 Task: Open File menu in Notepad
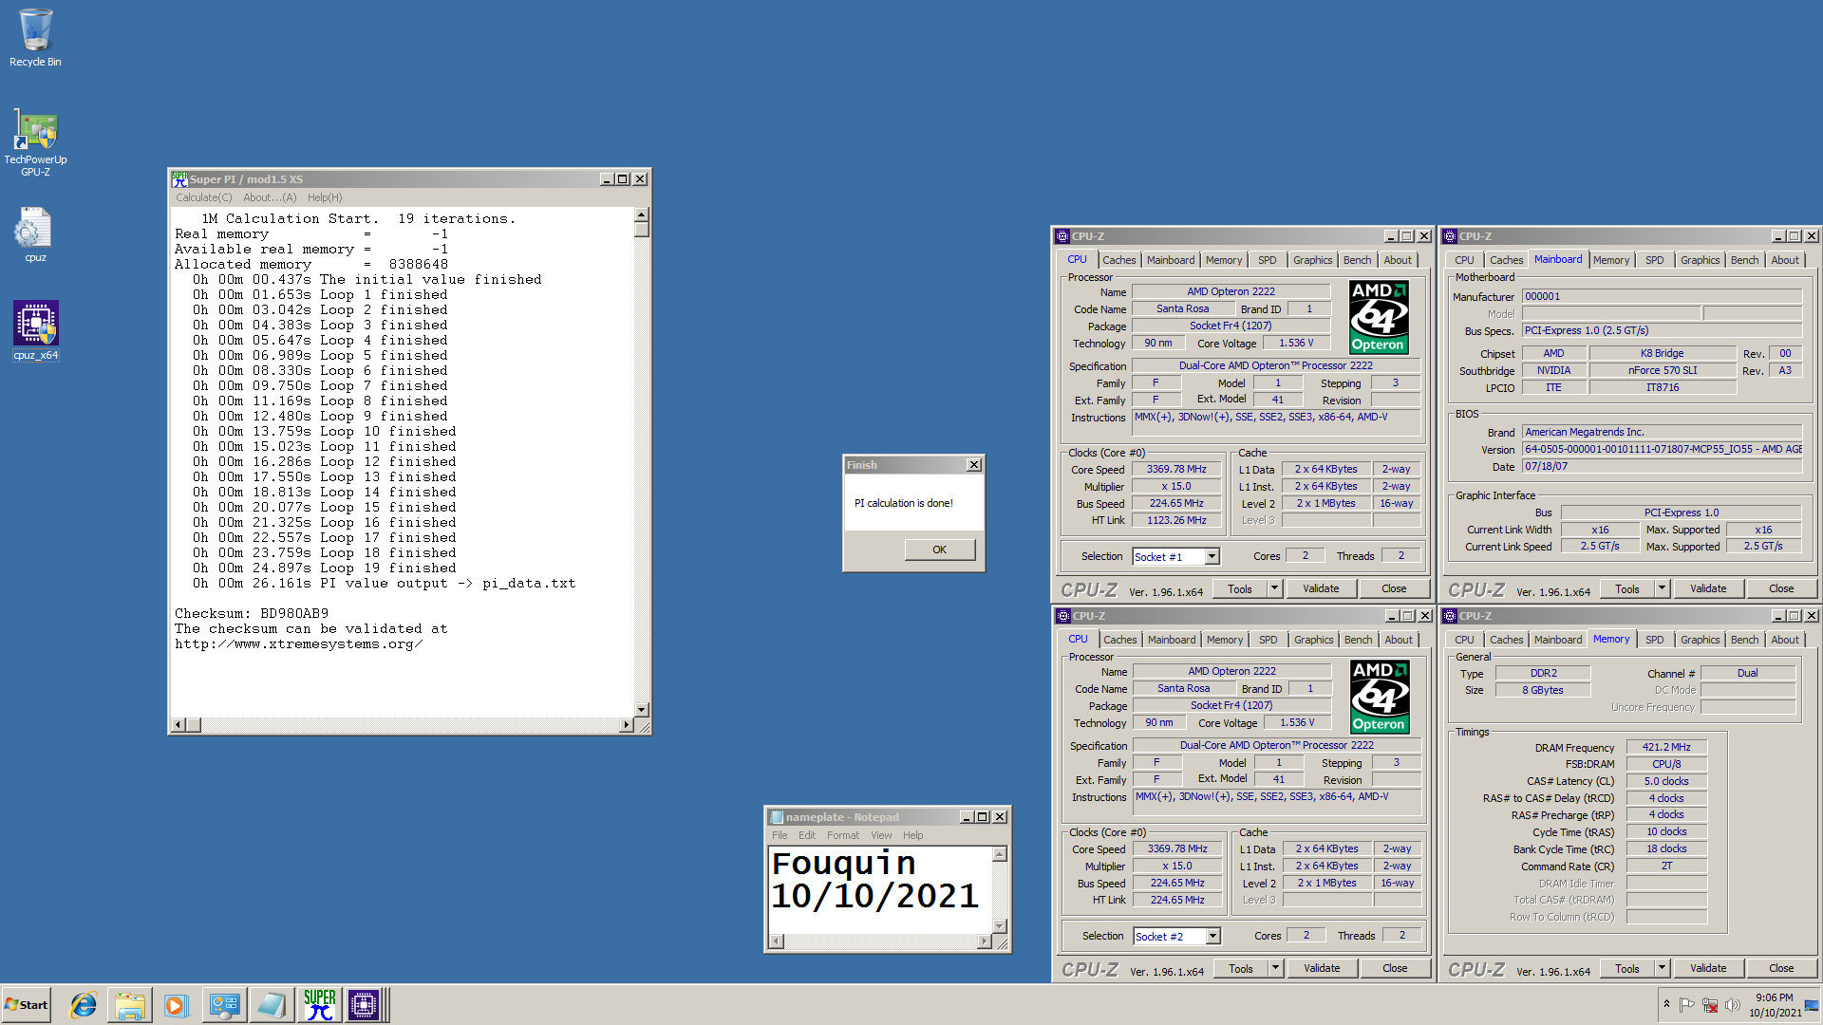(780, 835)
